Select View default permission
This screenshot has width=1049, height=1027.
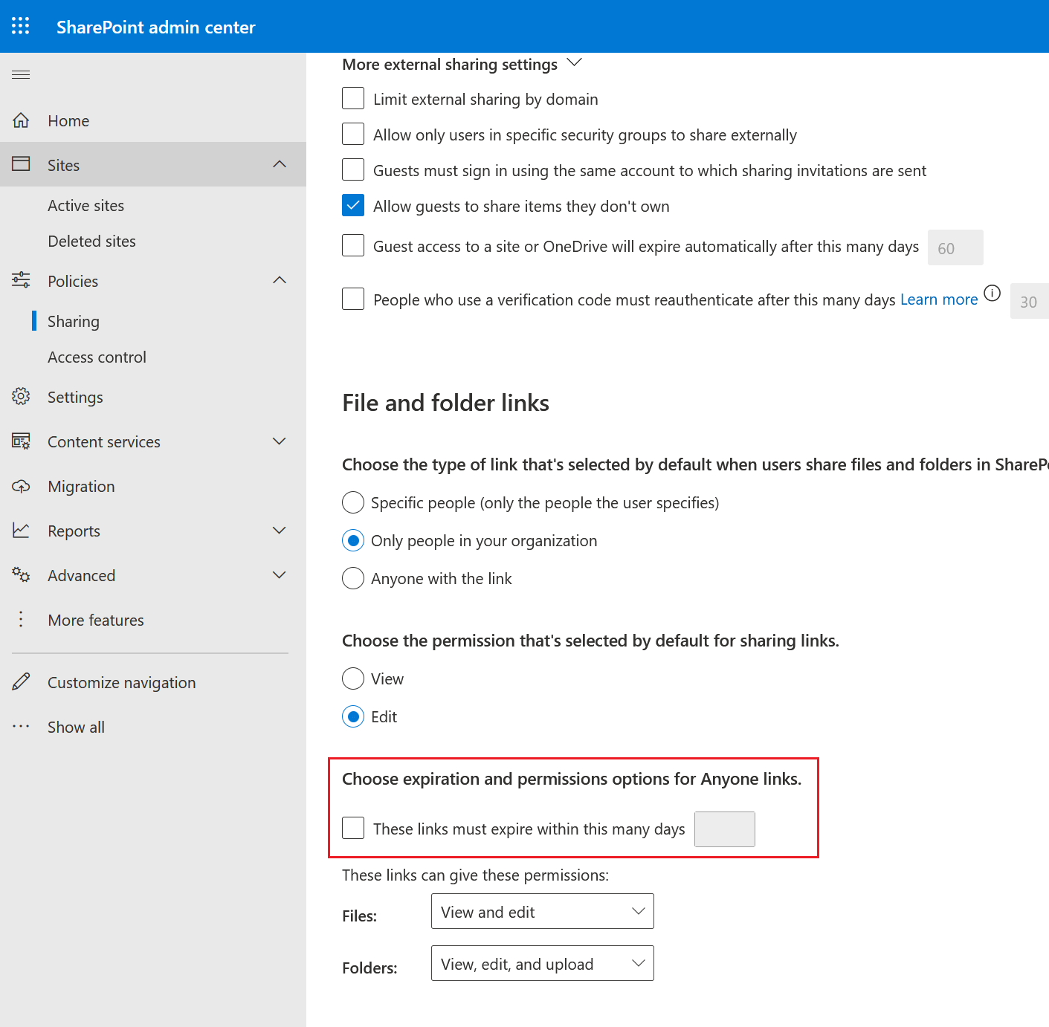353,678
